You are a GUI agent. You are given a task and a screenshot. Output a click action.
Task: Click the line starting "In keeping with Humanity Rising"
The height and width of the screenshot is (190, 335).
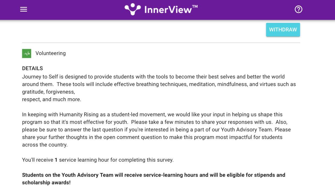click(x=152, y=115)
